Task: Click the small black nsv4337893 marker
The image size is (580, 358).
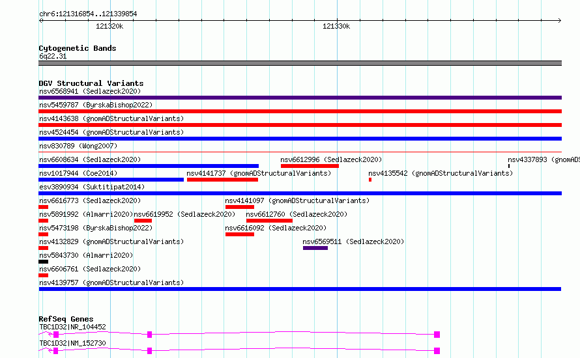Action: pos(509,166)
